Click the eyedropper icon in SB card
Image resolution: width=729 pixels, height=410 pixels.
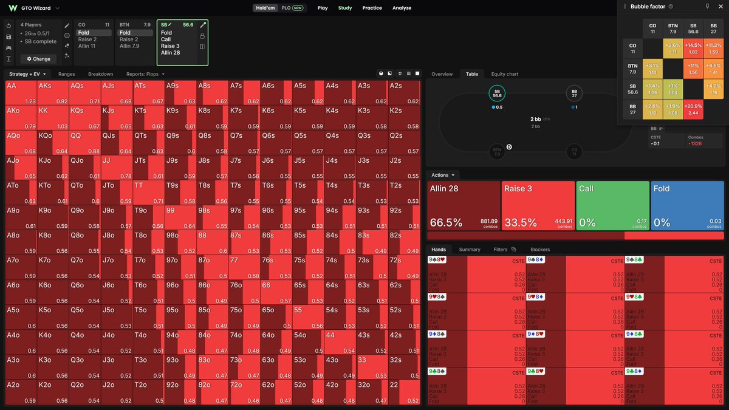pyautogui.click(x=203, y=26)
